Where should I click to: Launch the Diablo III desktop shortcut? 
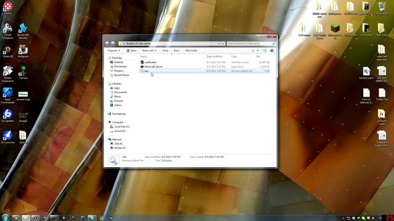[7, 52]
